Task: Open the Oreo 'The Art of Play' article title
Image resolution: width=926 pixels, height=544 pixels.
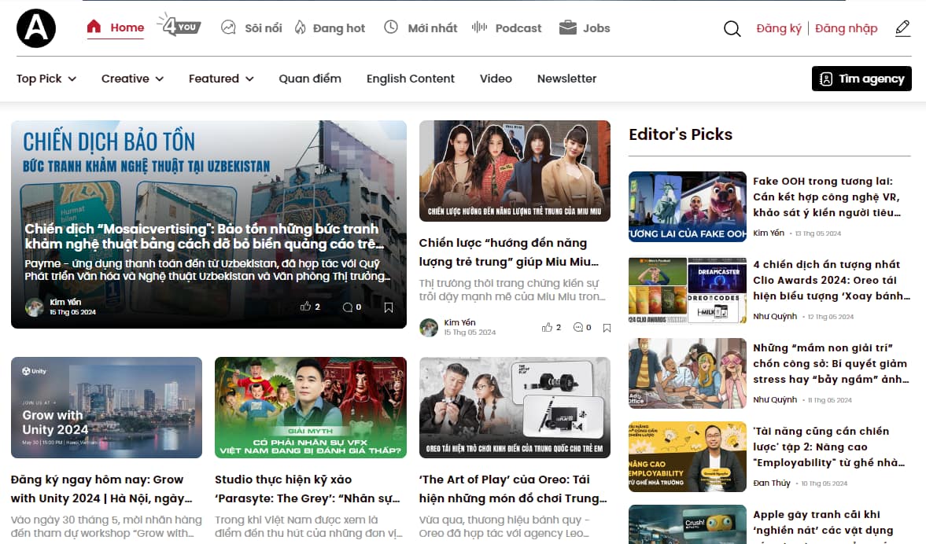Action: point(513,488)
